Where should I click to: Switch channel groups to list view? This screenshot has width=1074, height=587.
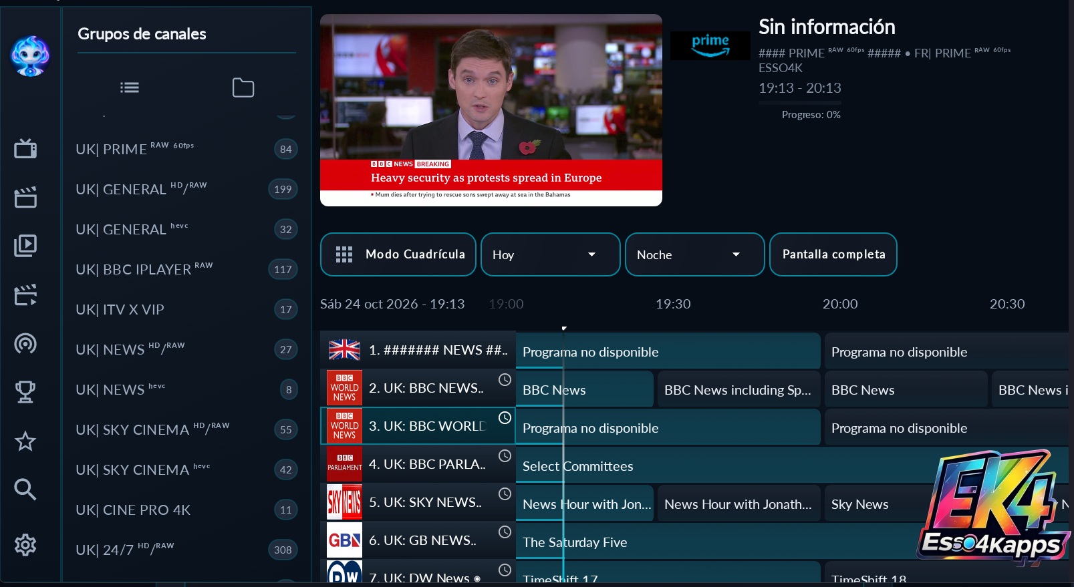coord(130,87)
